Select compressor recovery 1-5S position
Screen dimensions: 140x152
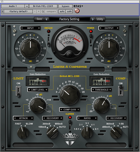click(121, 124)
